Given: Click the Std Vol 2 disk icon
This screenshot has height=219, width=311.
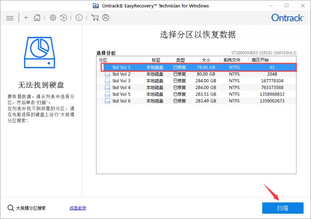Looking at the screenshot, I should pos(108,74).
